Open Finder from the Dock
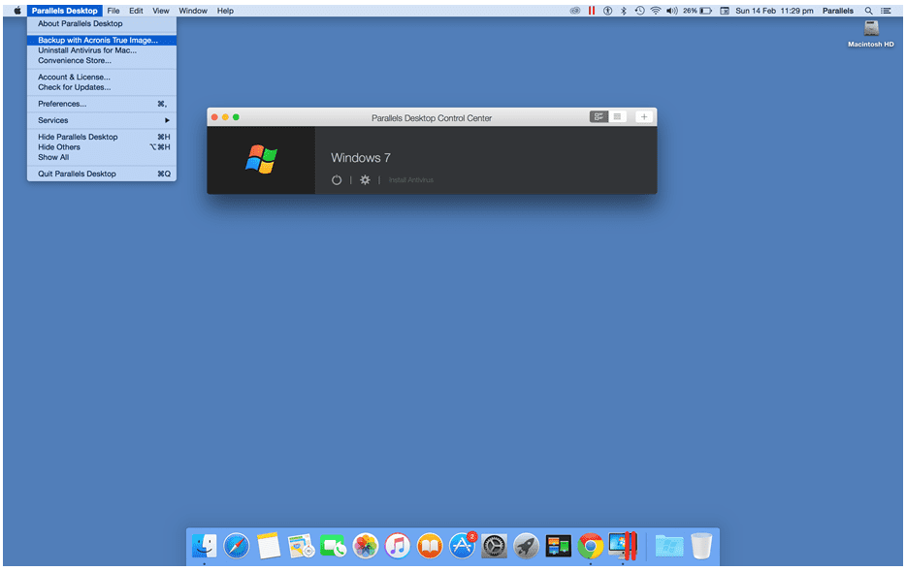 click(x=205, y=546)
